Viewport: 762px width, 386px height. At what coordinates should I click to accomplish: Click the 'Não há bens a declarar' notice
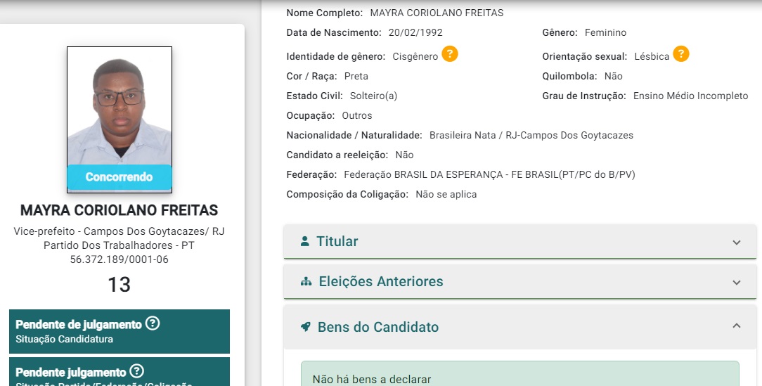pos(372,380)
